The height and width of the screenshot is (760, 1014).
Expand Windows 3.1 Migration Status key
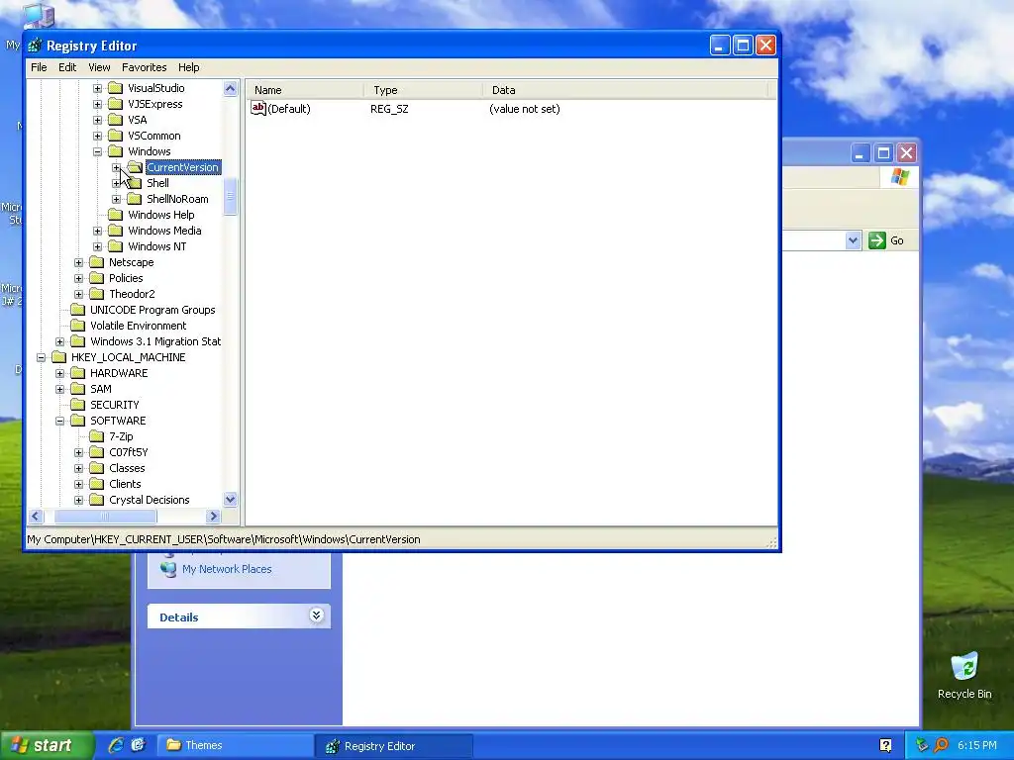click(59, 341)
